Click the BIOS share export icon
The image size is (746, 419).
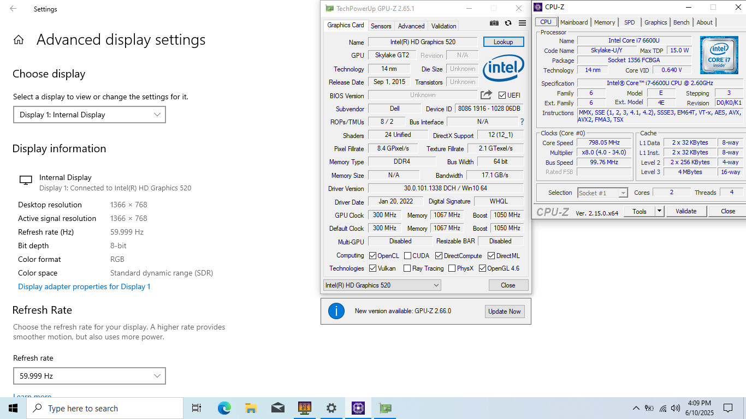pos(486,95)
